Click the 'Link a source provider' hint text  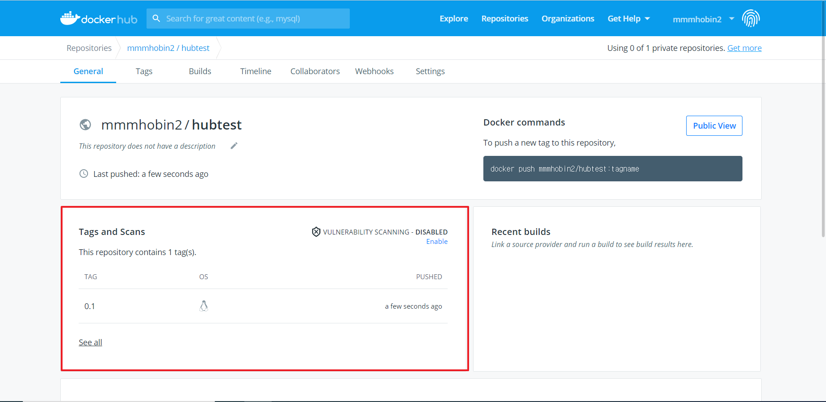pyautogui.click(x=592, y=244)
